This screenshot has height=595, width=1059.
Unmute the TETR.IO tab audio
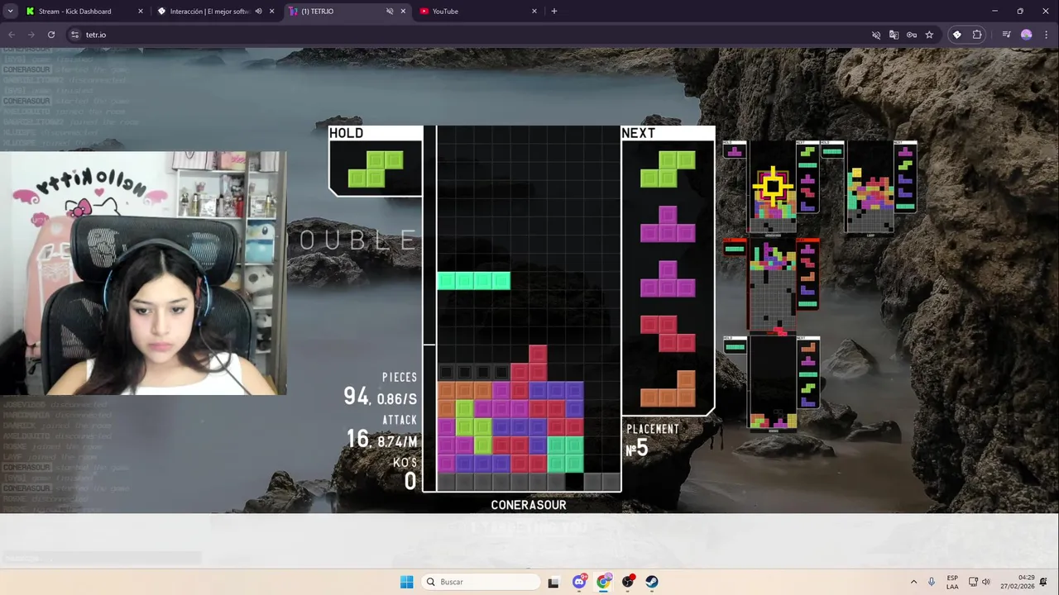click(390, 12)
